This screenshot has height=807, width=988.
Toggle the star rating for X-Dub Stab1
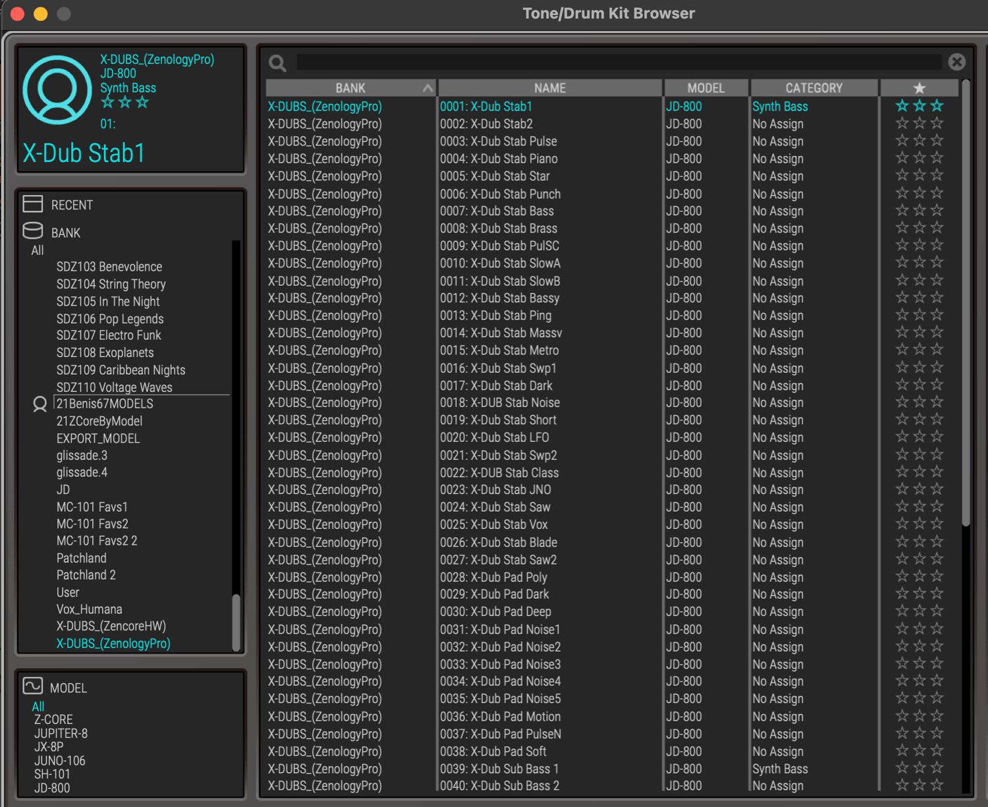click(919, 105)
